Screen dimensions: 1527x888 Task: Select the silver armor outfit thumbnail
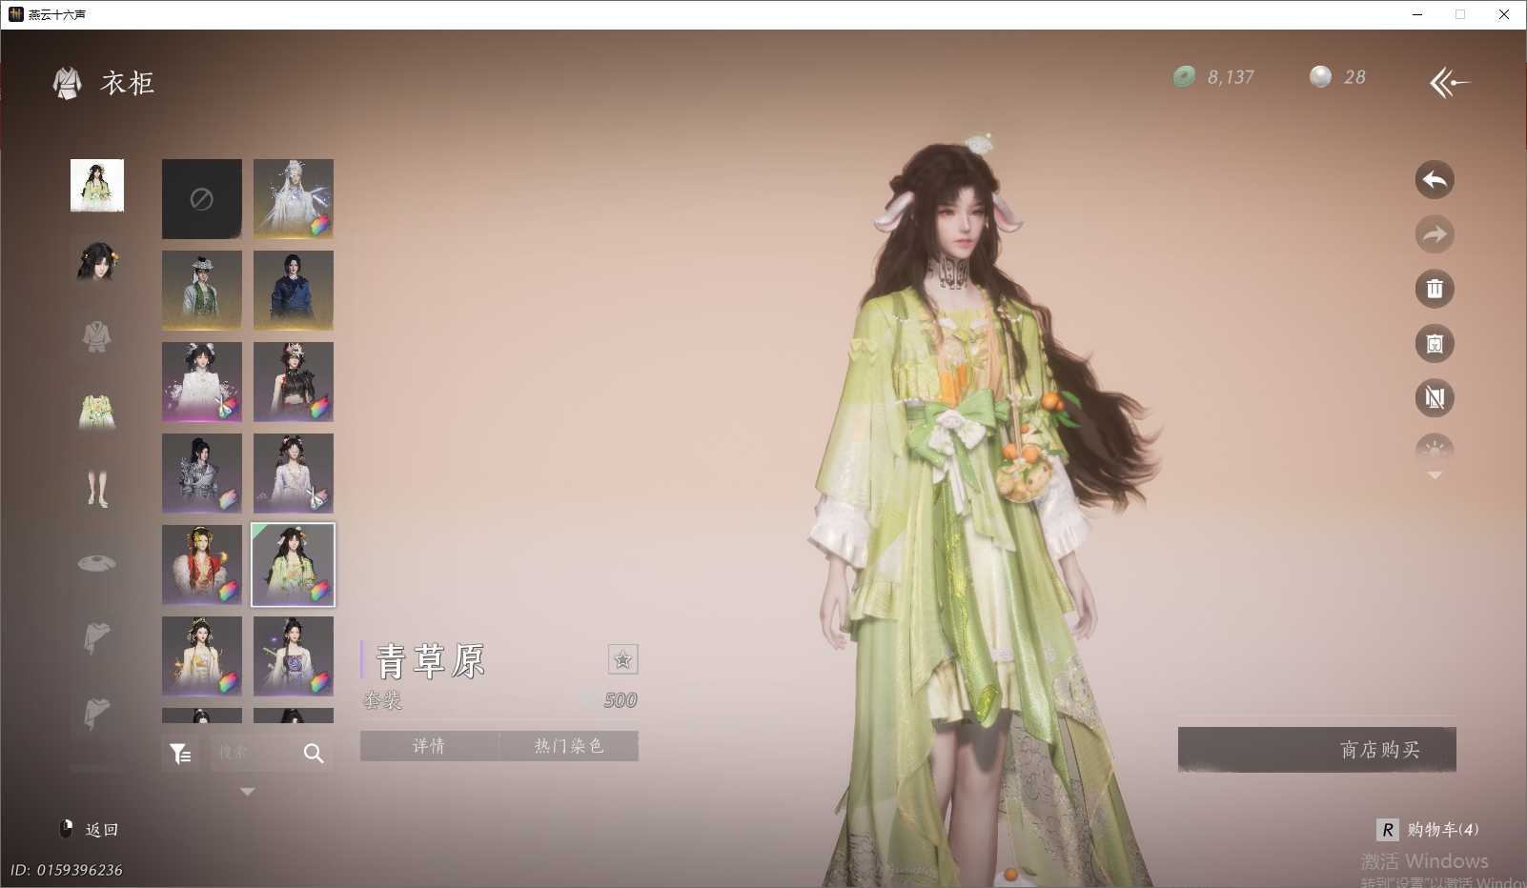pos(202,474)
